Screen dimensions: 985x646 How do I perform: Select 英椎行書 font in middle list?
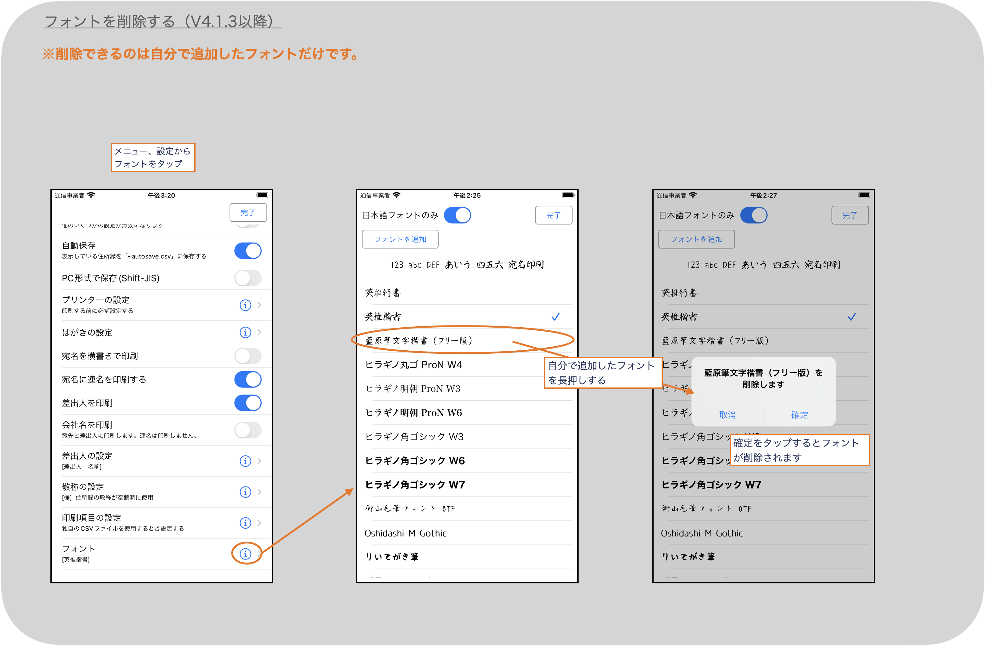point(467,293)
